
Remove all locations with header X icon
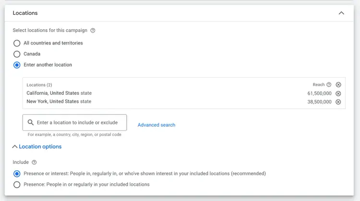338,85
